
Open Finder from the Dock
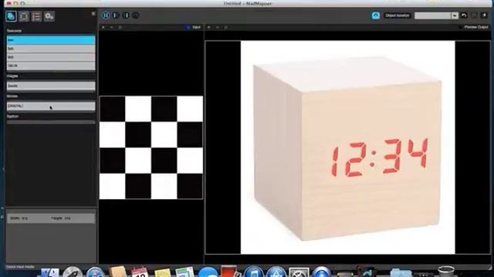tap(49, 272)
